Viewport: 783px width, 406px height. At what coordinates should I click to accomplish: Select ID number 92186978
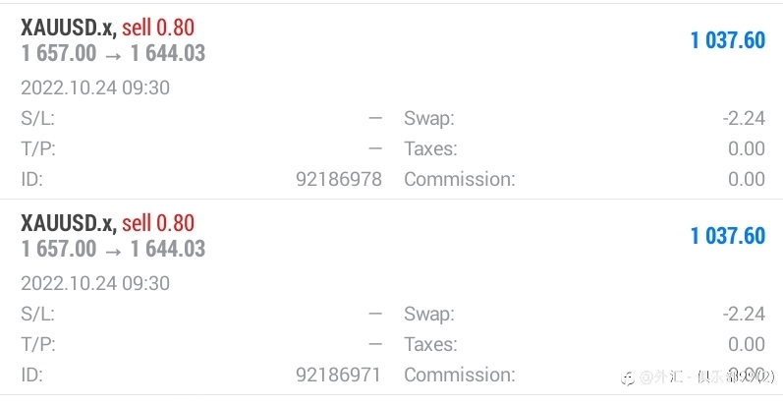[339, 179]
